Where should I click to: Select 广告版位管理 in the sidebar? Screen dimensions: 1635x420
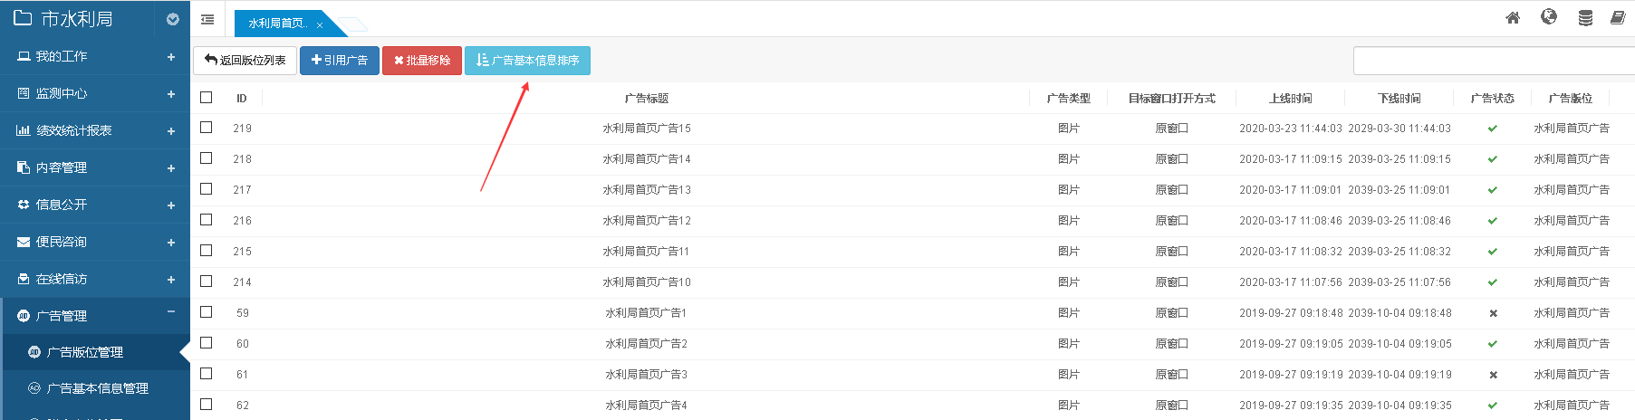pyautogui.click(x=85, y=352)
